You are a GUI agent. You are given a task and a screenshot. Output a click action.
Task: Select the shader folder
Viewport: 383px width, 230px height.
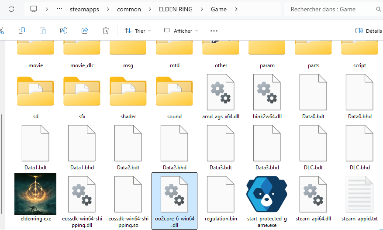(128, 97)
